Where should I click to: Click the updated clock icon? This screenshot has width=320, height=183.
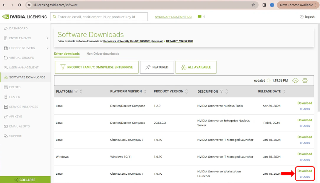click(x=269, y=81)
